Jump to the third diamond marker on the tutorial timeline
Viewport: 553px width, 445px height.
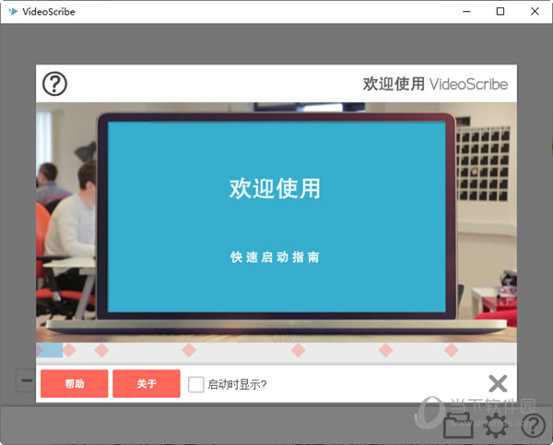(x=101, y=350)
